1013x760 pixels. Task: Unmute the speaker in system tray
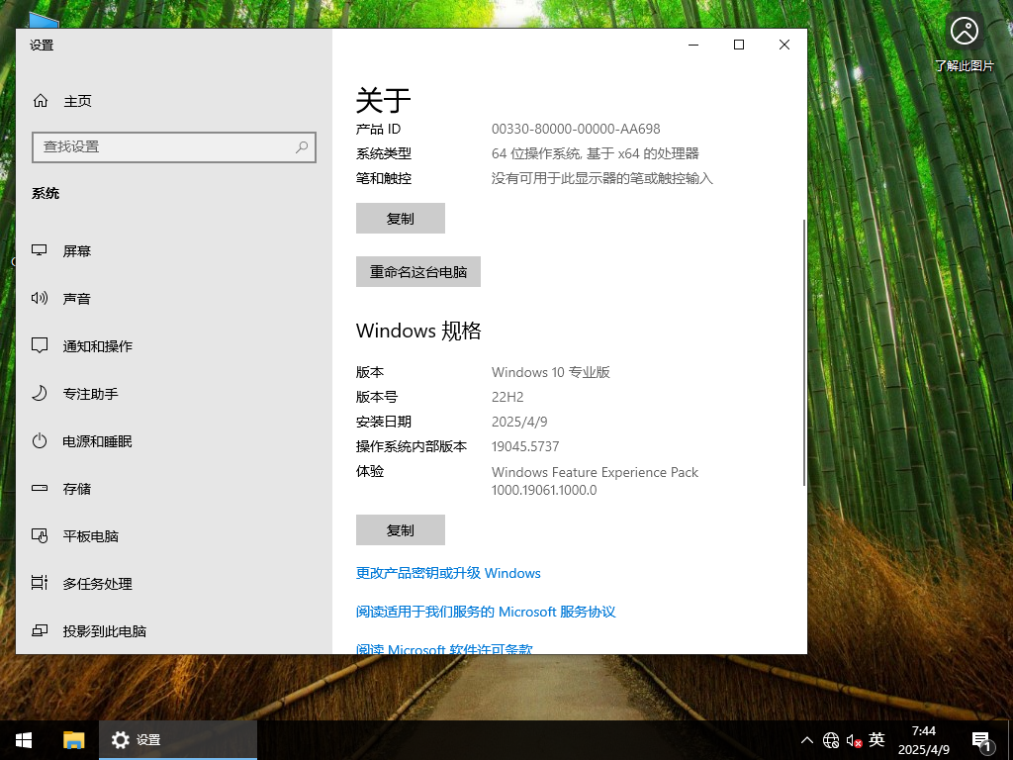point(852,739)
